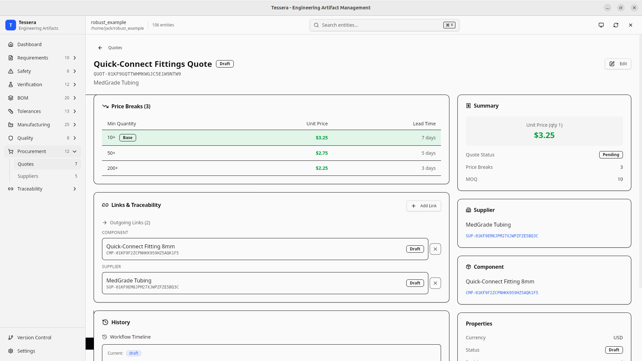Remove the Quick-Connect Fitting 8mm link

[435, 249]
